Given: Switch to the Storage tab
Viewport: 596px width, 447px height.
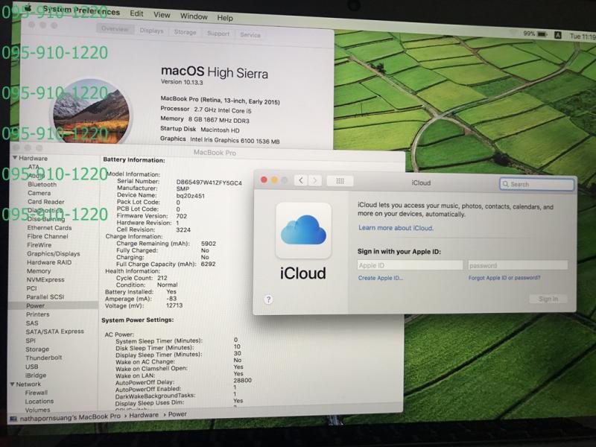Looking at the screenshot, I should click(x=185, y=32).
